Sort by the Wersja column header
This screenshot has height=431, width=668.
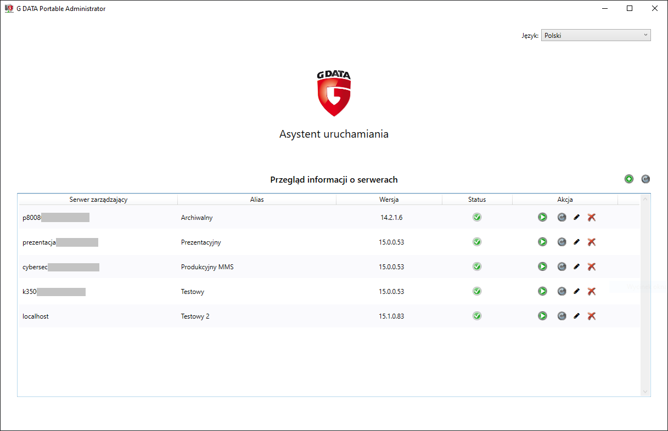click(x=389, y=200)
